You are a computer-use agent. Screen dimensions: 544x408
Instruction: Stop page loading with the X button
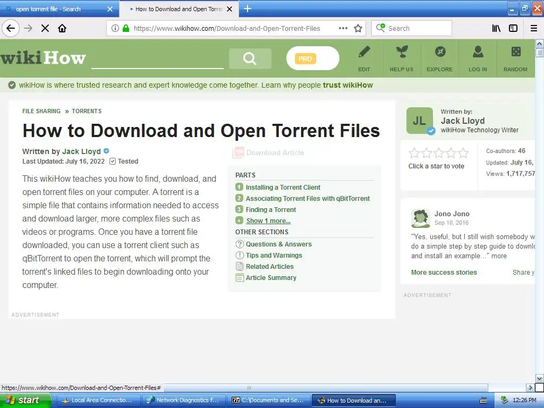pyautogui.click(x=45, y=29)
